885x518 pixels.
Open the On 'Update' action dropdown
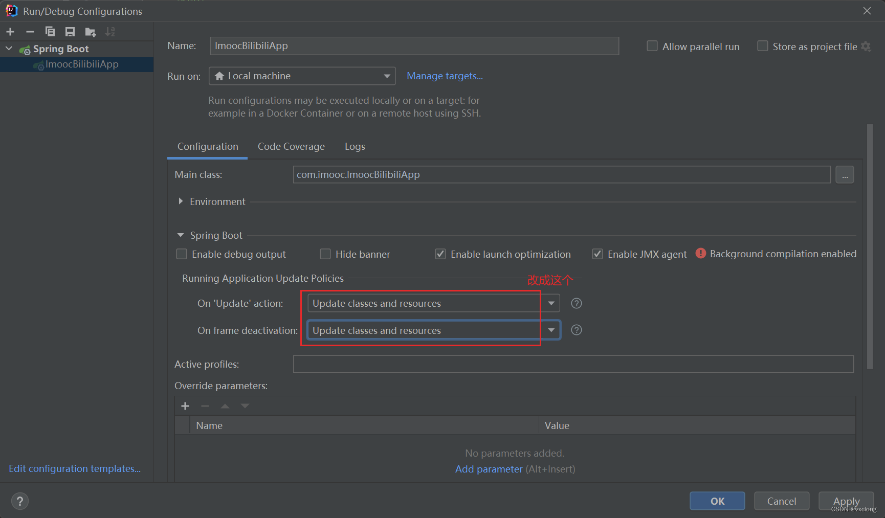[x=434, y=303]
